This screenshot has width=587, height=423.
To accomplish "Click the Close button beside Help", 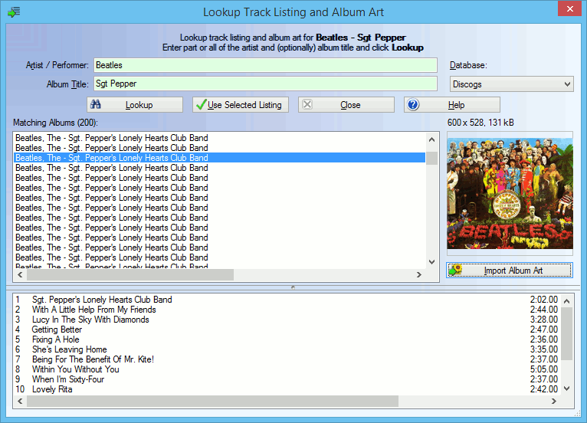I will [x=346, y=105].
